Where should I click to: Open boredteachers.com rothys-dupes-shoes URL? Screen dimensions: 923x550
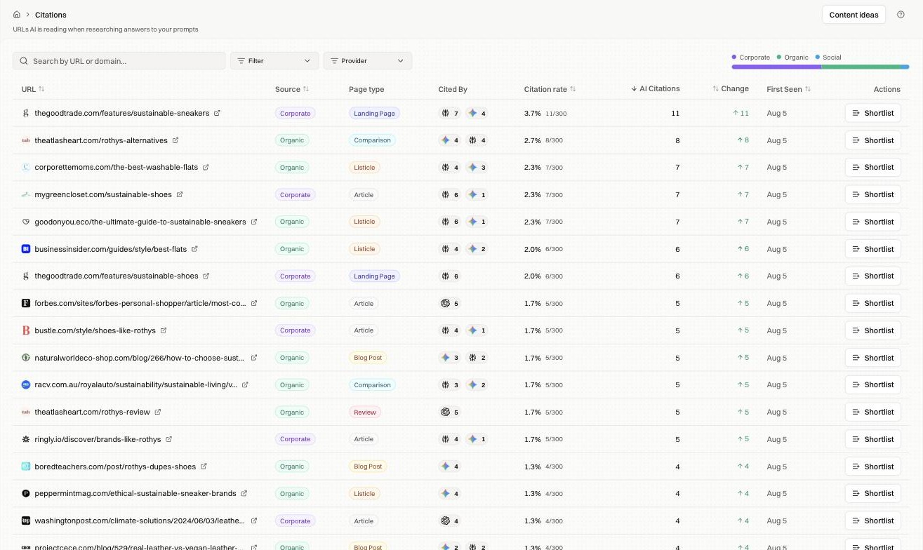click(x=115, y=467)
